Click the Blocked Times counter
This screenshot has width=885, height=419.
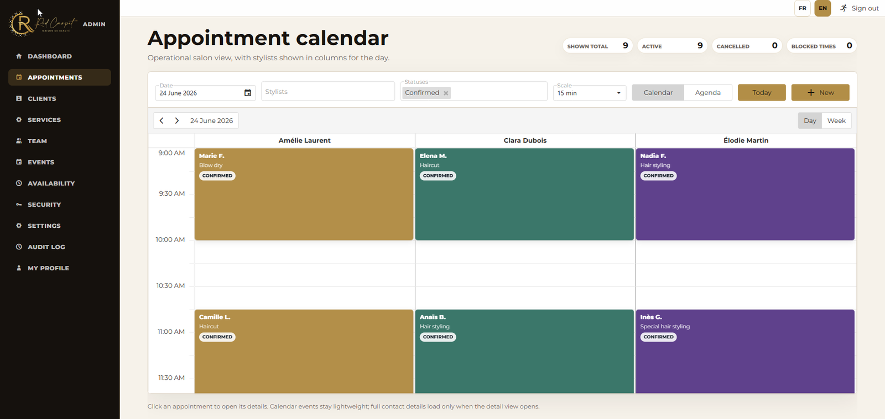[821, 46]
